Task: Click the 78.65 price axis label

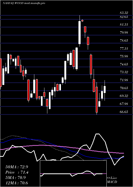Action: (124, 40)
